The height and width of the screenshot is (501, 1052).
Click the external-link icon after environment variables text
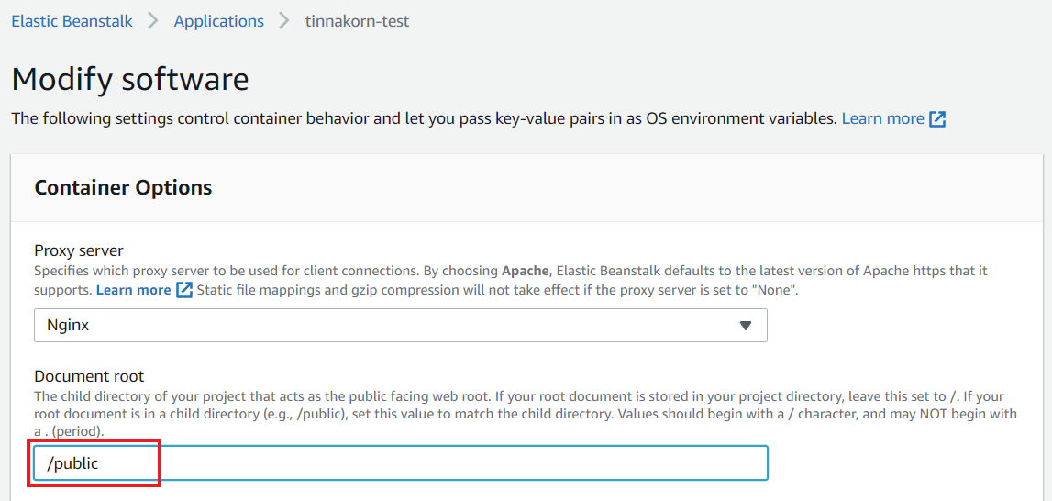(x=937, y=119)
